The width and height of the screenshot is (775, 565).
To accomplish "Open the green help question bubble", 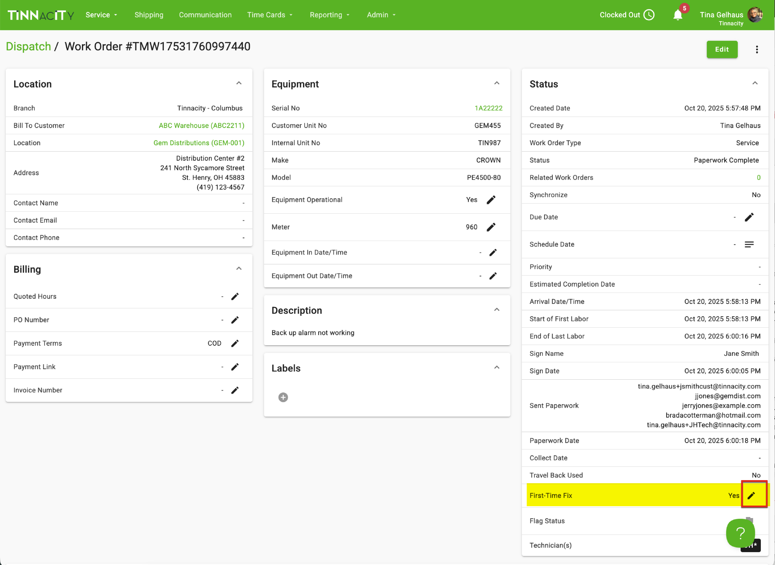I will click(x=740, y=533).
